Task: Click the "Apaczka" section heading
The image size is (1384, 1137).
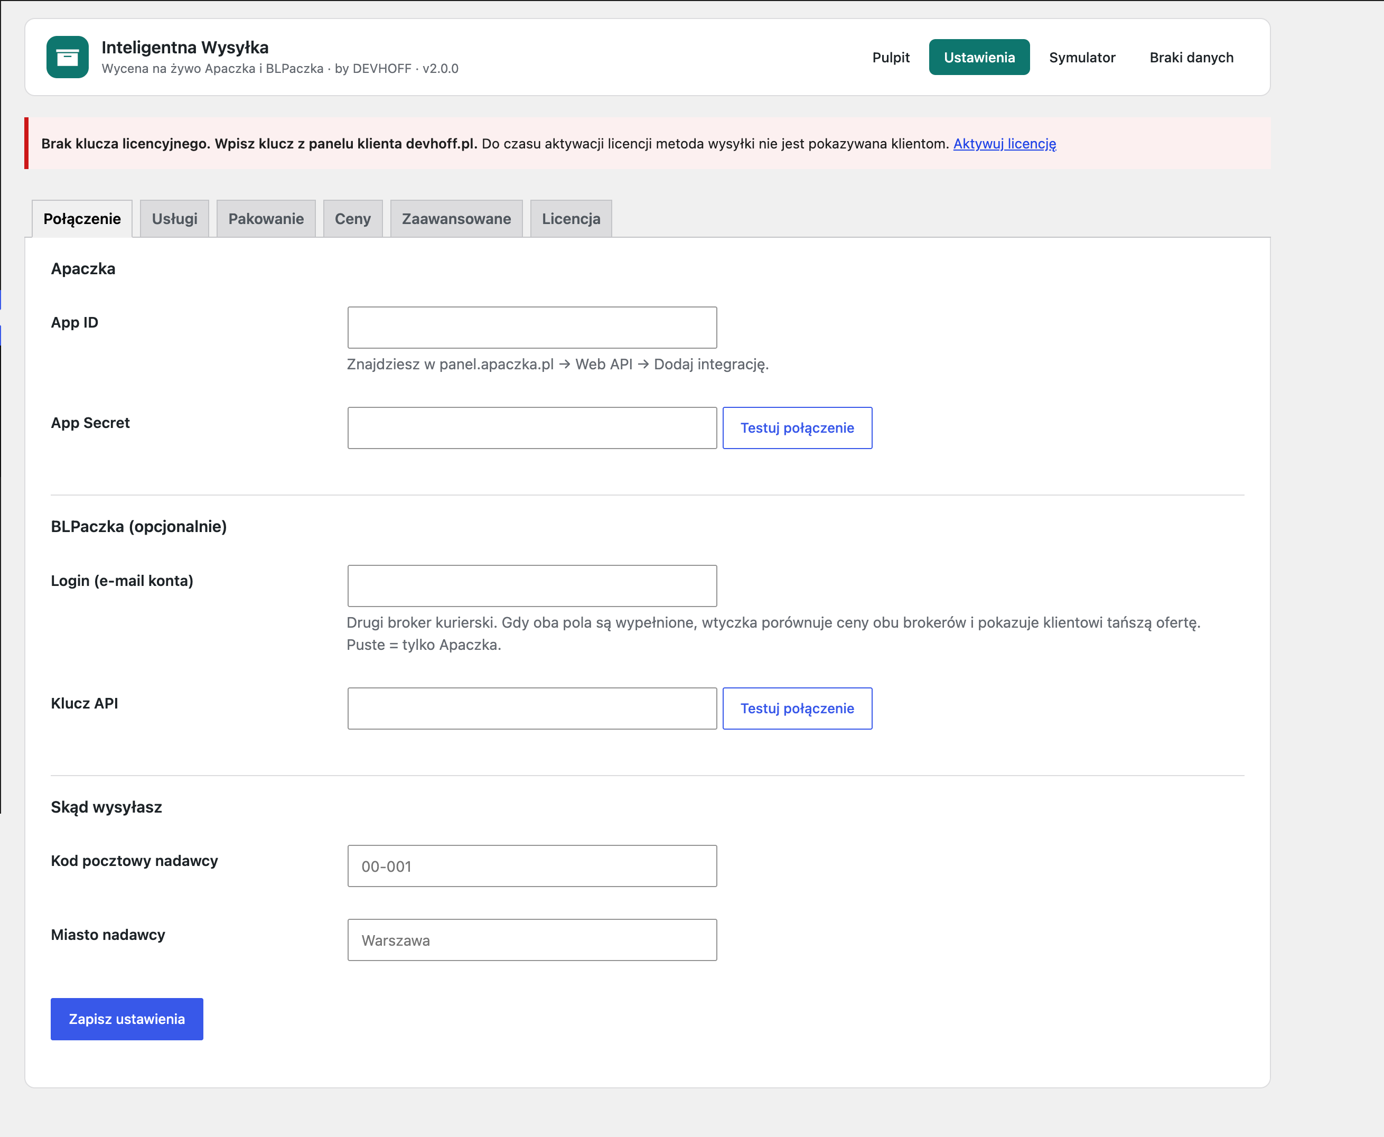Action: click(x=83, y=268)
